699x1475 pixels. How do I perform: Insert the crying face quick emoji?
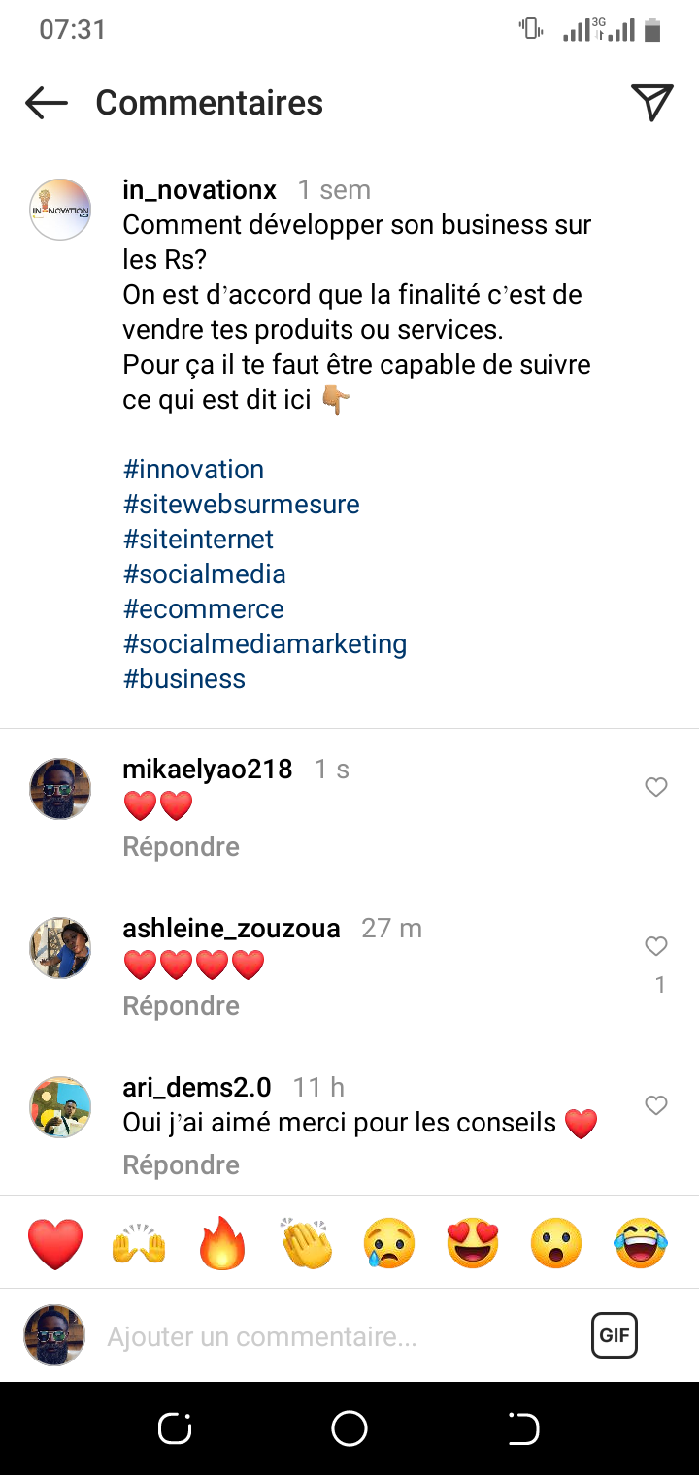[389, 1243]
